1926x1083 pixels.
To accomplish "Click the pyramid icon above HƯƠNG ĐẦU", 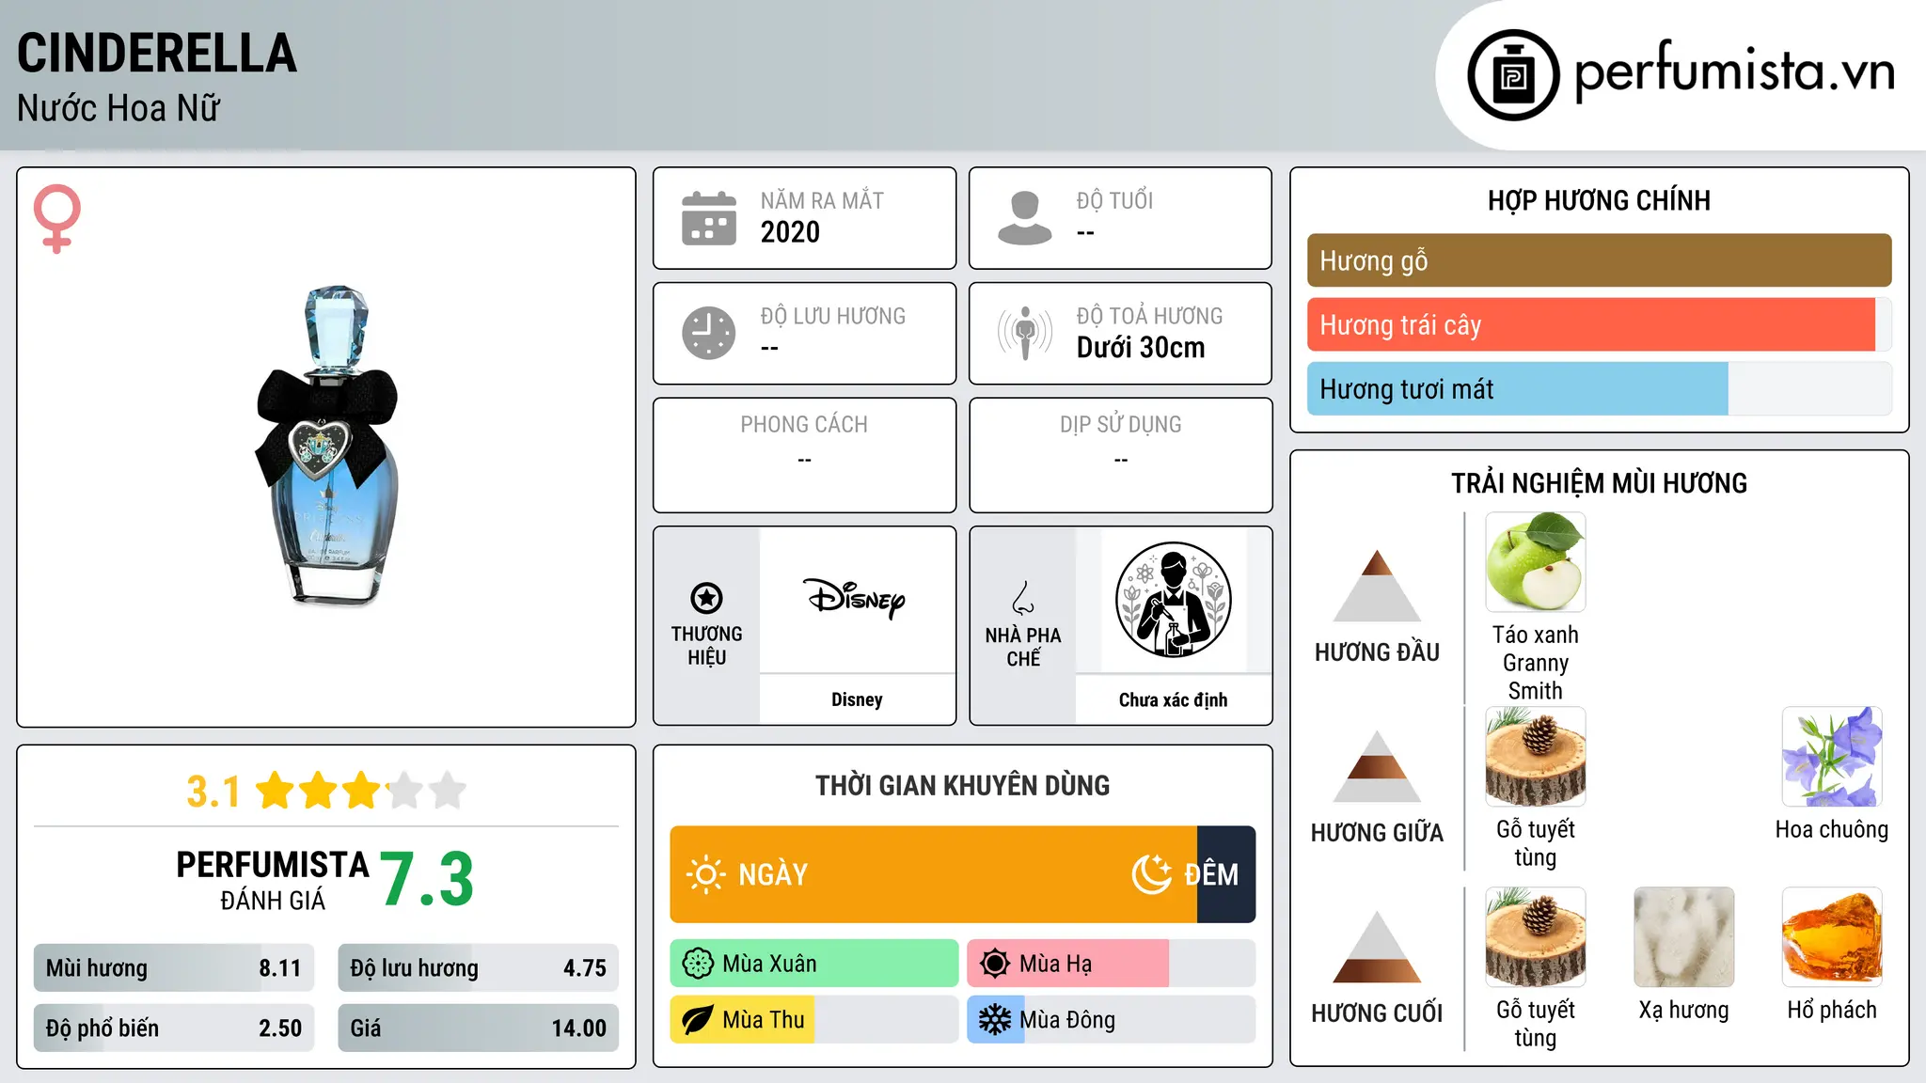I will click(x=1377, y=586).
